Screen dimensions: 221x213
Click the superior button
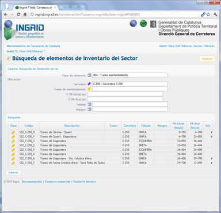(x=13, y=173)
